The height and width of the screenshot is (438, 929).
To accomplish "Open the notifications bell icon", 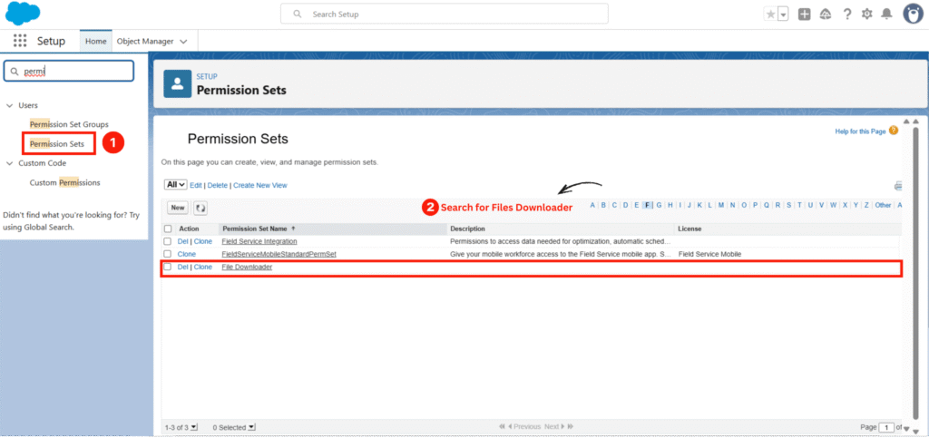I will 887,15.
